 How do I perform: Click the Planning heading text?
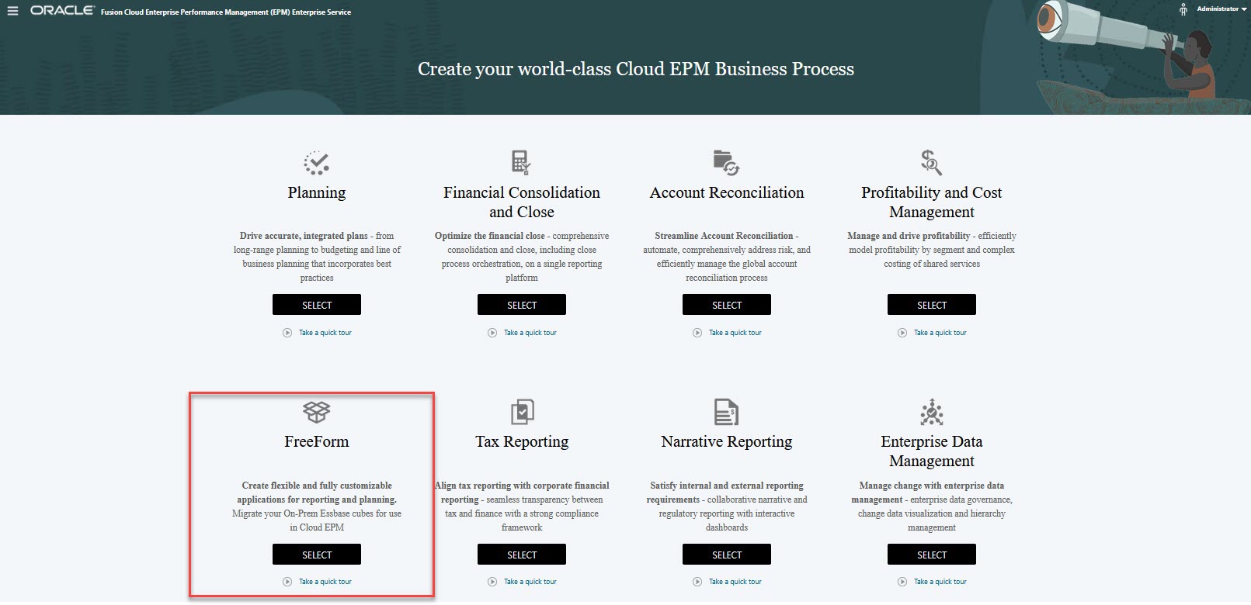317,192
